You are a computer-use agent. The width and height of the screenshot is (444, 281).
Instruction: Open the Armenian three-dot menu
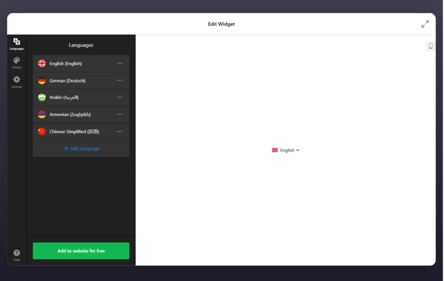tap(120, 114)
